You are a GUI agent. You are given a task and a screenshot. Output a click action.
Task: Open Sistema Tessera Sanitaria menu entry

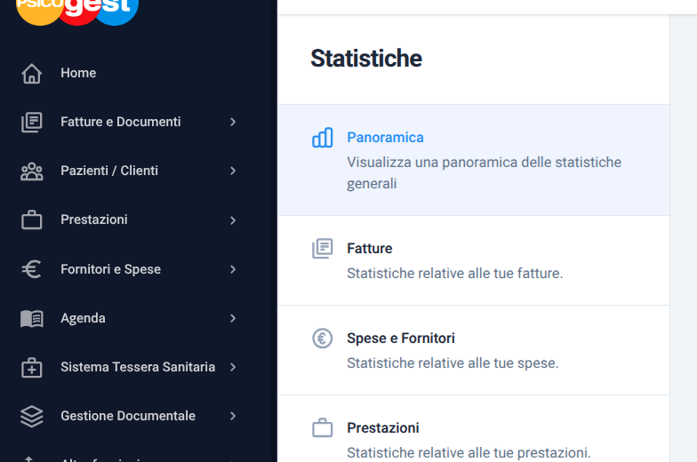coord(138,367)
